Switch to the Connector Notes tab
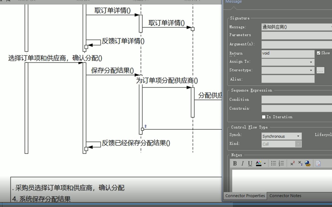Screen dimensions: 332x207 coord(285,196)
